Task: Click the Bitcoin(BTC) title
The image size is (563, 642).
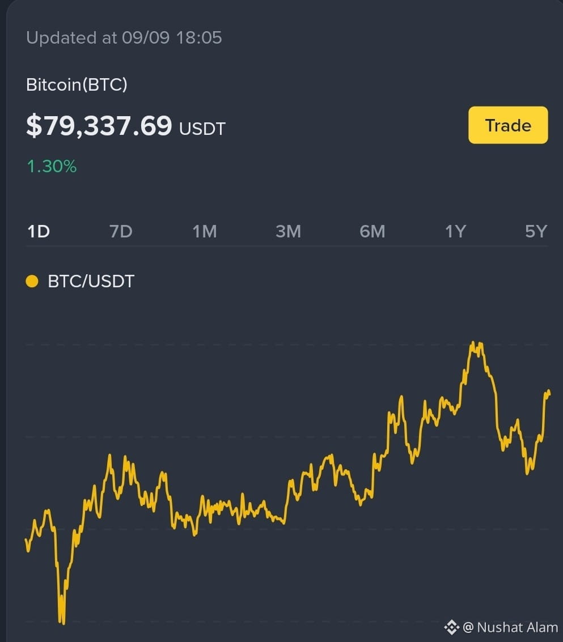Action: click(77, 85)
